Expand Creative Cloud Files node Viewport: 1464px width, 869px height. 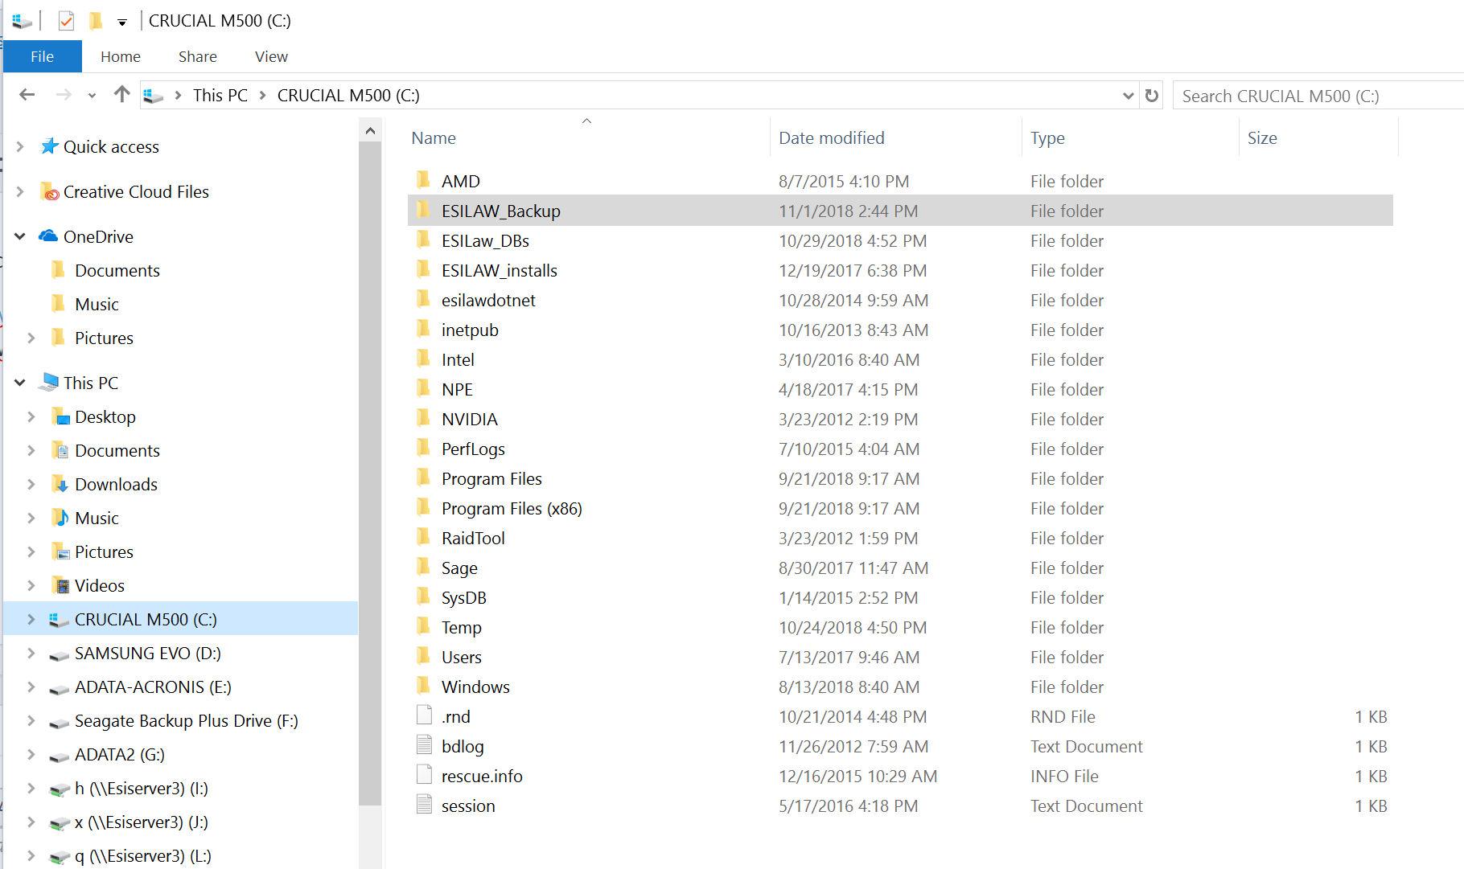(x=20, y=191)
